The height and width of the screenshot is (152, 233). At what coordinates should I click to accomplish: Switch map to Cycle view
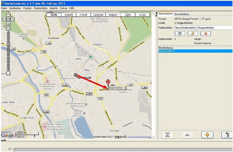click(x=142, y=15)
